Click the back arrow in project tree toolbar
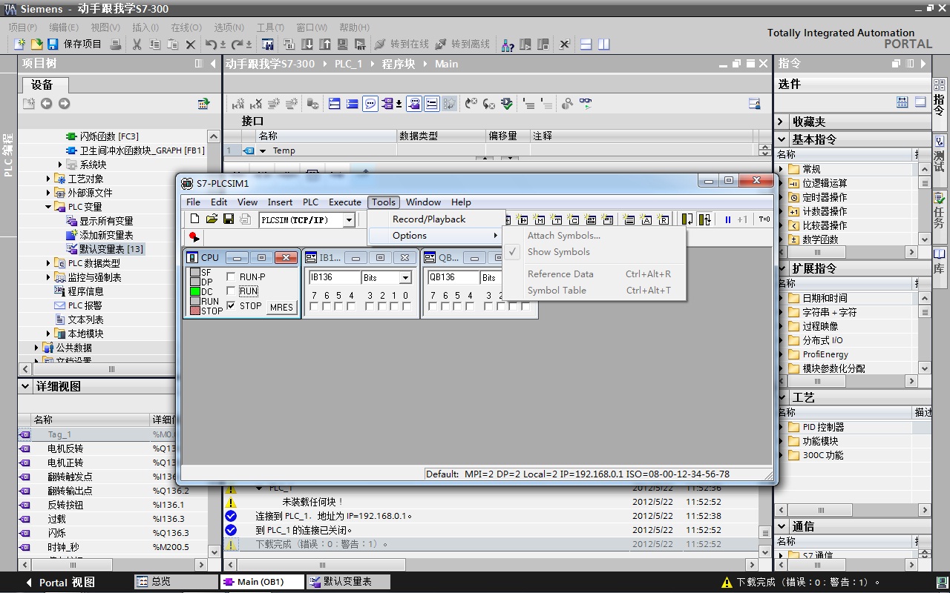Screen dimensions: 950x593 click(x=46, y=104)
